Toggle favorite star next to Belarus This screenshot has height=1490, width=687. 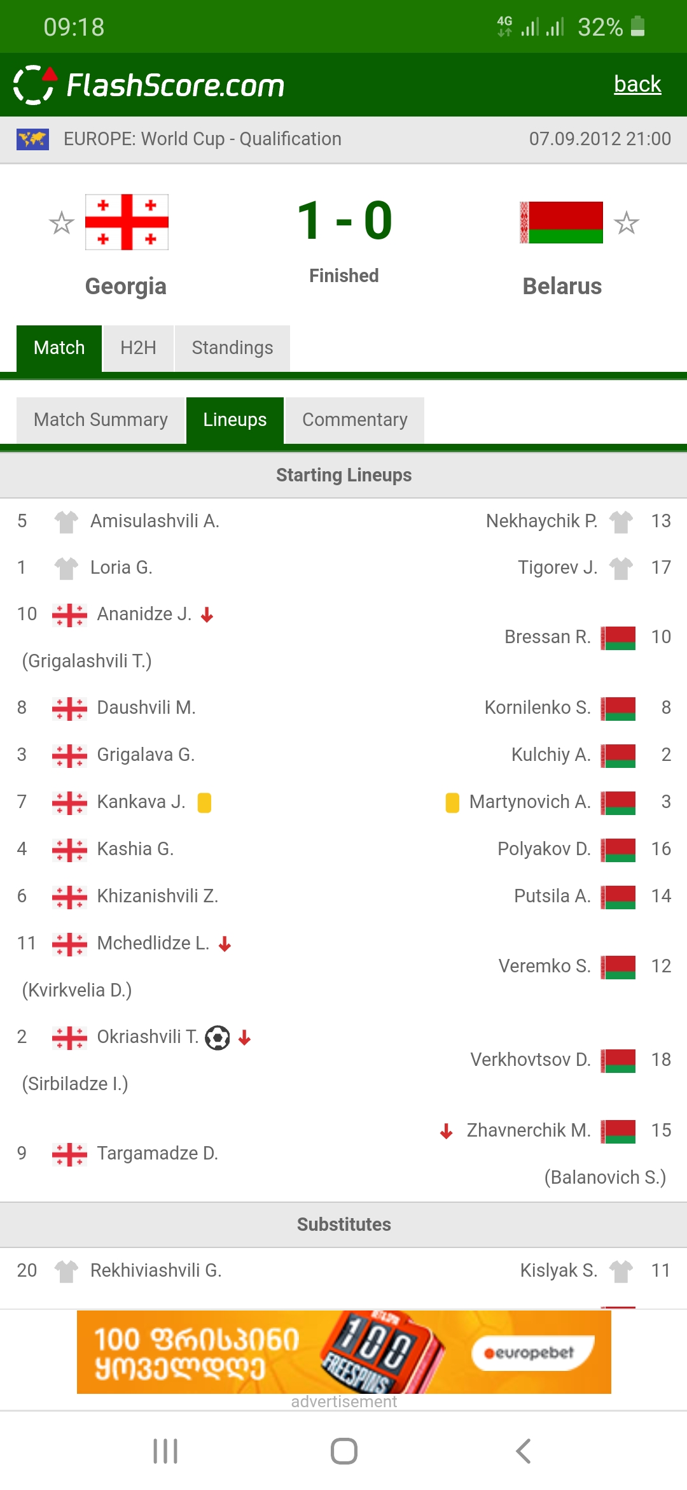(x=626, y=223)
